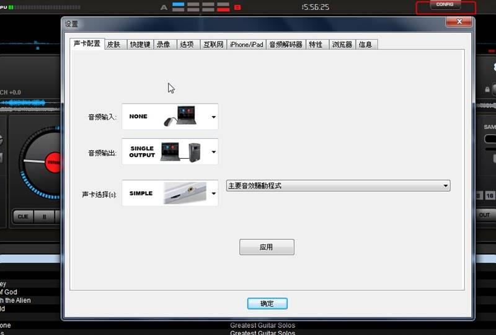Click the NONE audio input label
This screenshot has height=335, width=496.
click(138, 116)
